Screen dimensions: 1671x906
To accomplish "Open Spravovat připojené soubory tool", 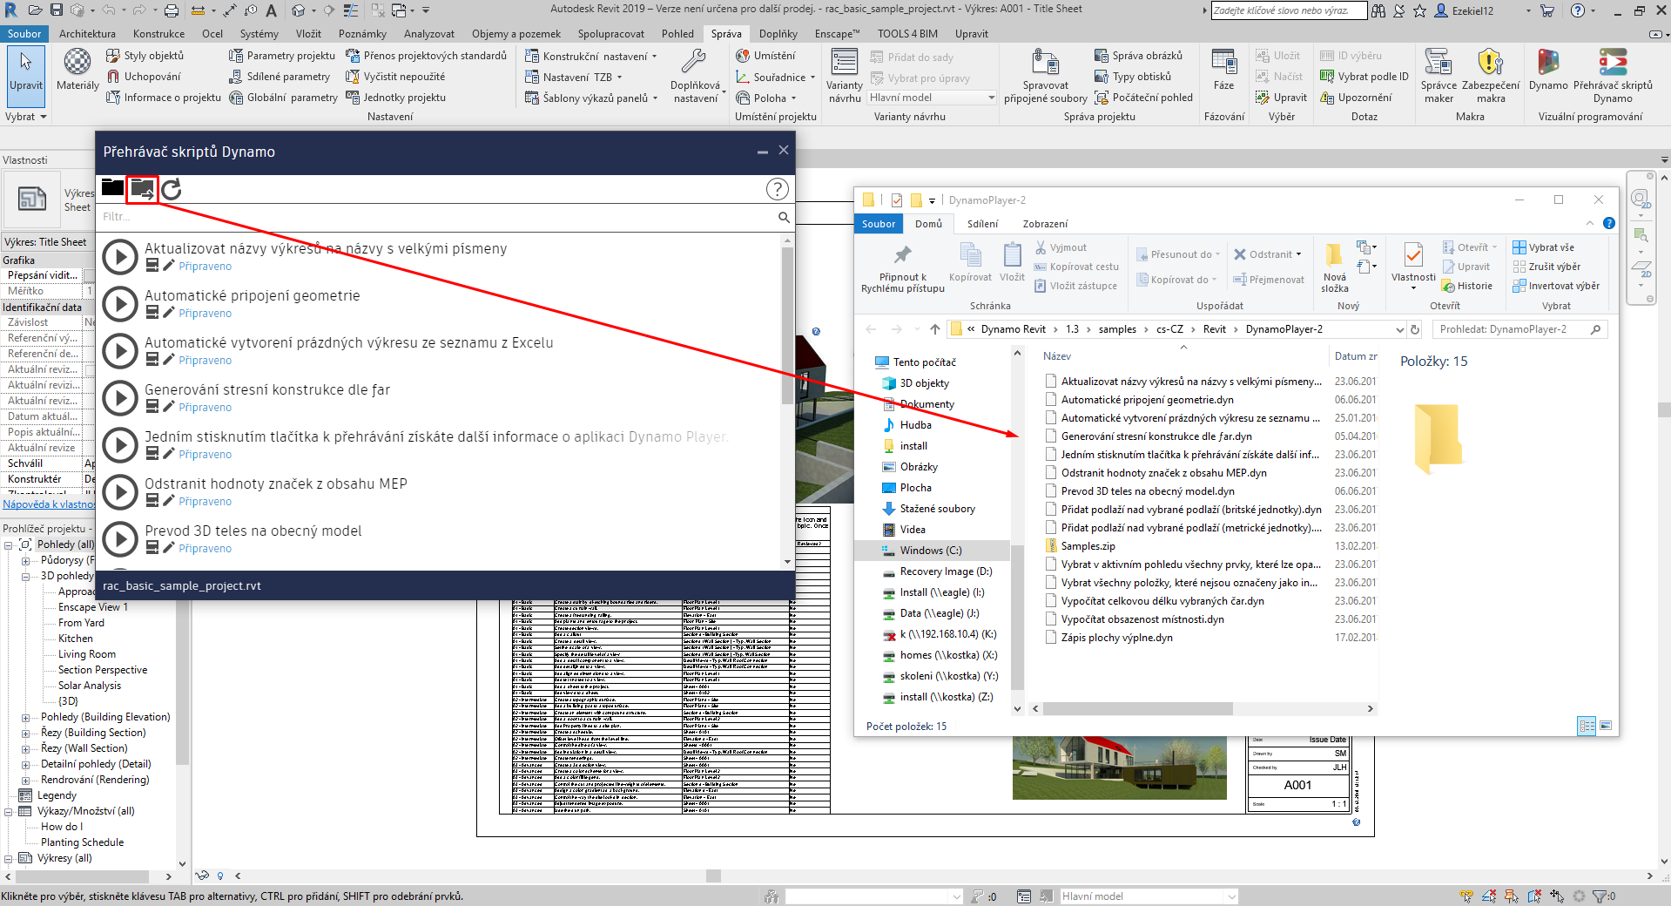I will coord(1045,75).
